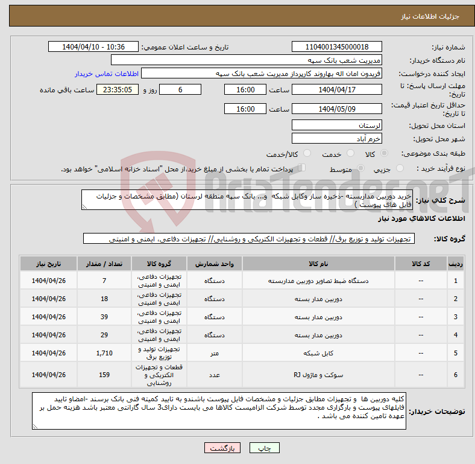Click quantity 1,710 in the table
The width and height of the screenshot is (475, 464).
pyautogui.click(x=104, y=353)
